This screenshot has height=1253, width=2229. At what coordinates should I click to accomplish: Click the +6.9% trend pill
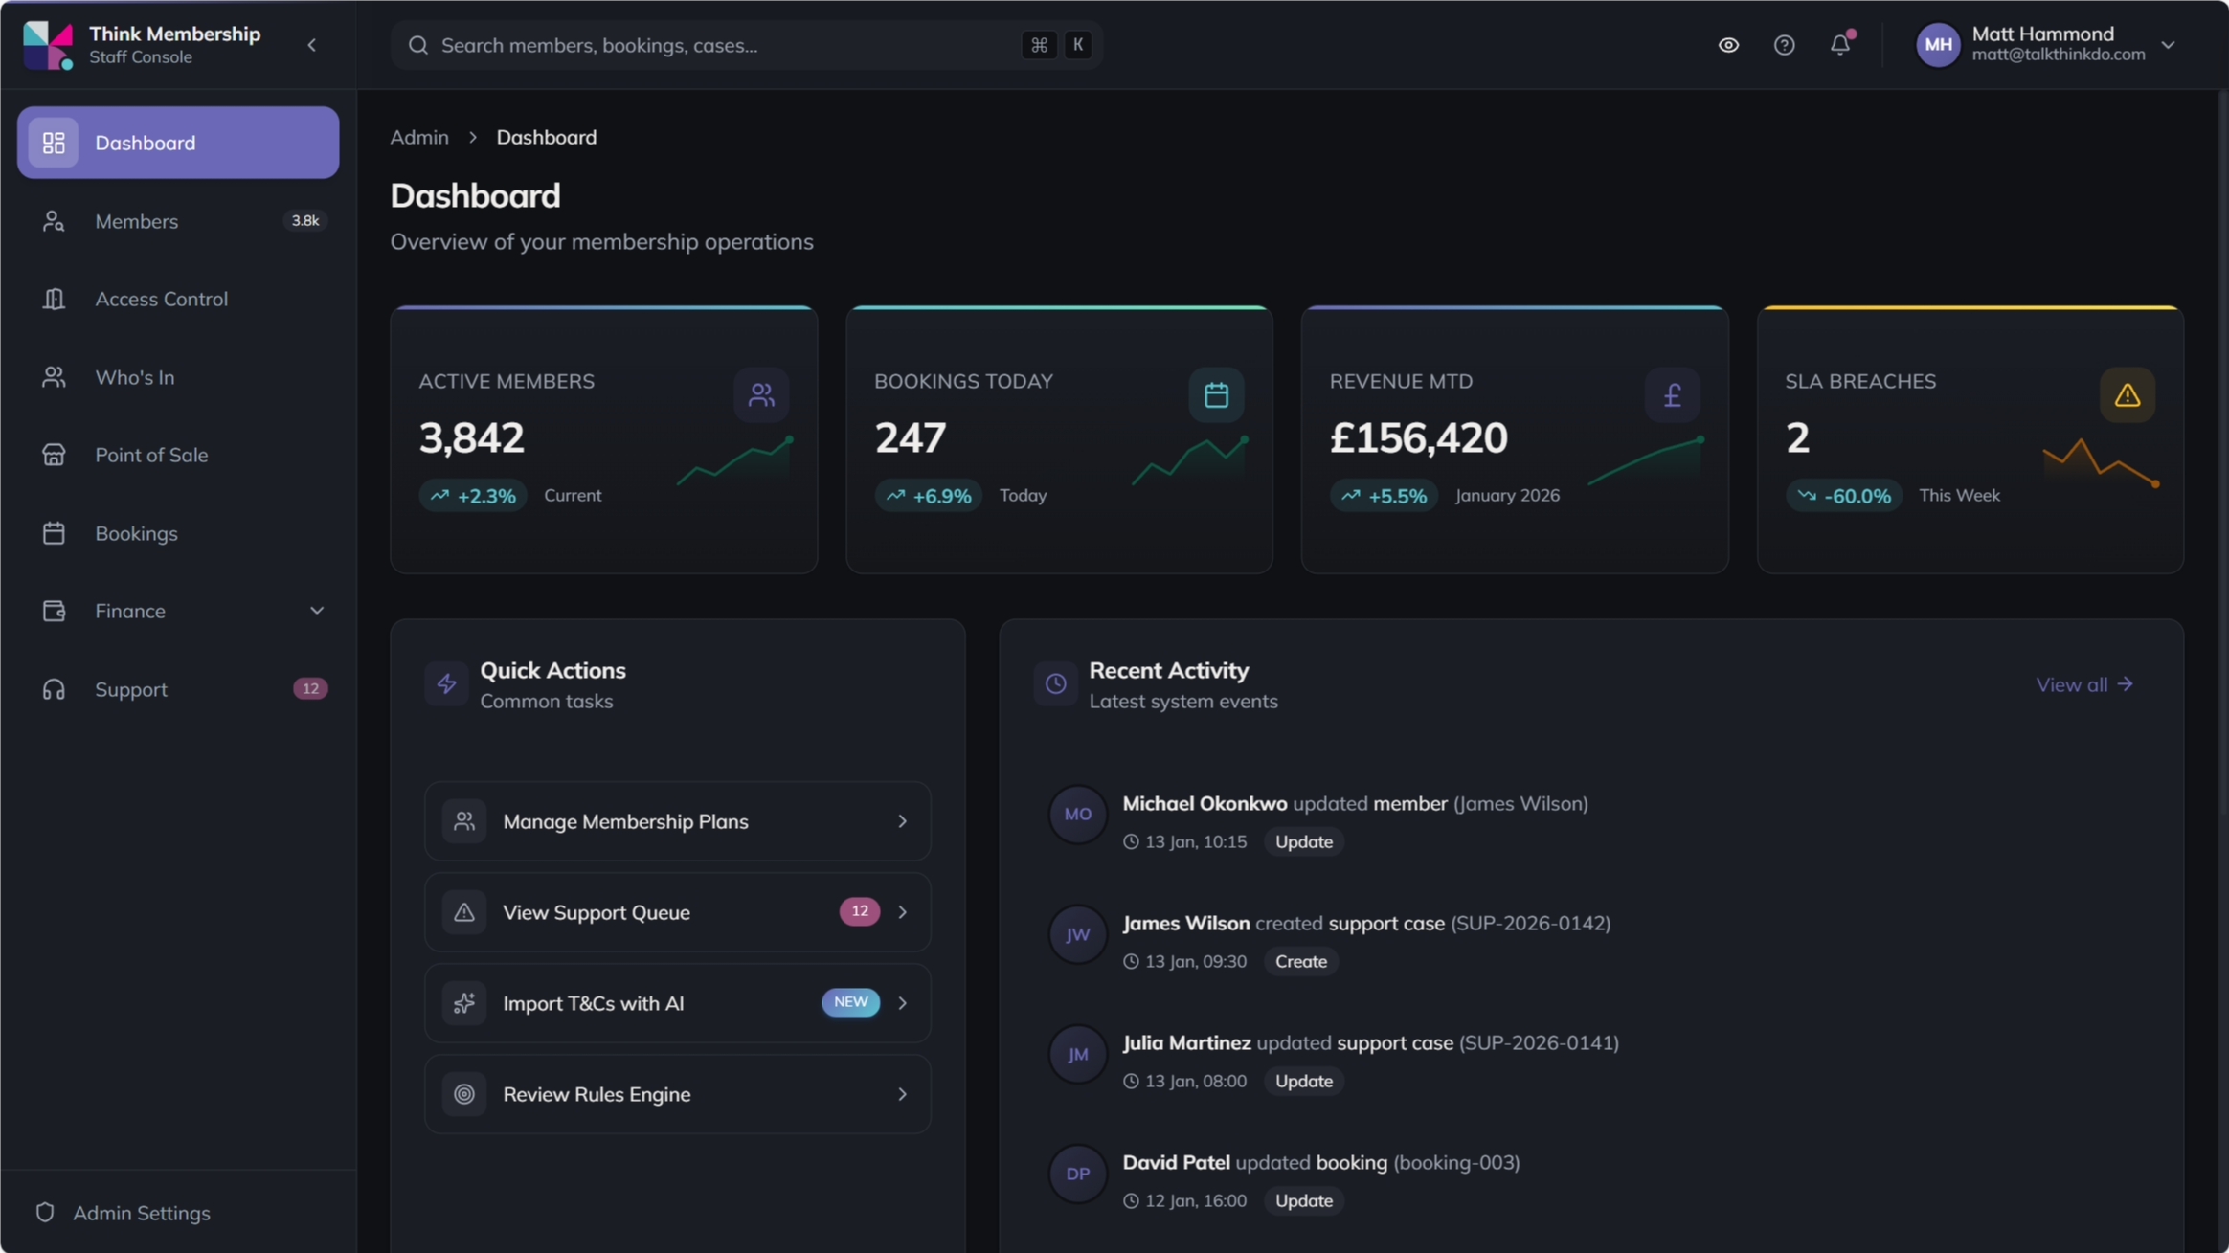click(929, 496)
